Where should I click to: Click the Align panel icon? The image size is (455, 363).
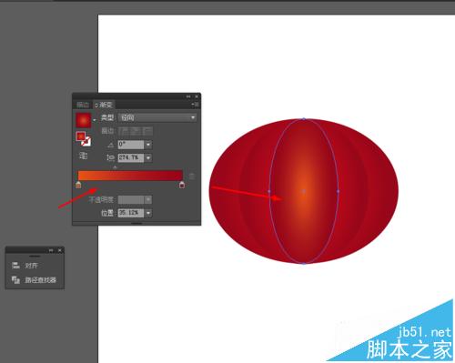tap(15, 266)
